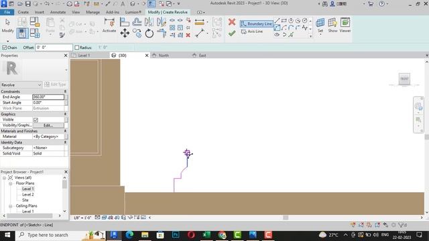Toggle the Visible checkbox in Graphics
Image resolution: width=429 pixels, height=241 pixels.
tap(36, 120)
